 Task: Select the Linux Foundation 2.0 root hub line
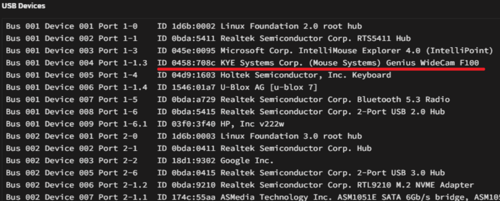(183, 26)
